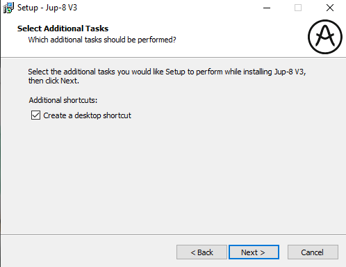The width and height of the screenshot is (346, 267).
Task: Click the 'Create a desktop shortcut' label text
Action: [x=87, y=115]
